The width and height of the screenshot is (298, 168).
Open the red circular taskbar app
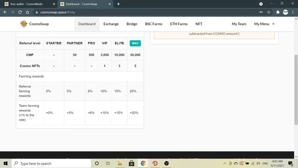click(x=155, y=163)
